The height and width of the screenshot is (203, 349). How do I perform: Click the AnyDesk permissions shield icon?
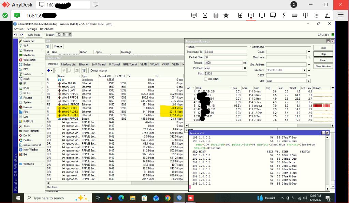click(306, 15)
